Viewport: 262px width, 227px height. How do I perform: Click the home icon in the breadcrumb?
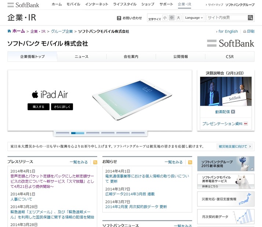point(9,31)
